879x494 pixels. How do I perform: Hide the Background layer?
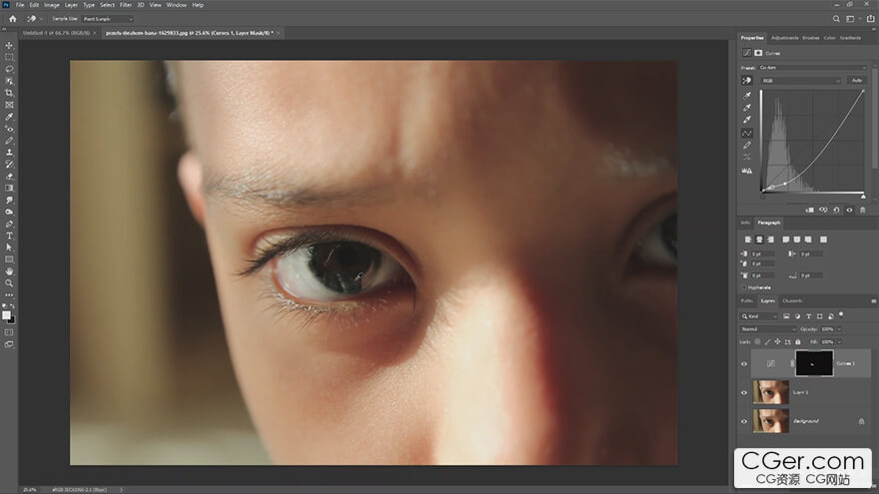[744, 421]
